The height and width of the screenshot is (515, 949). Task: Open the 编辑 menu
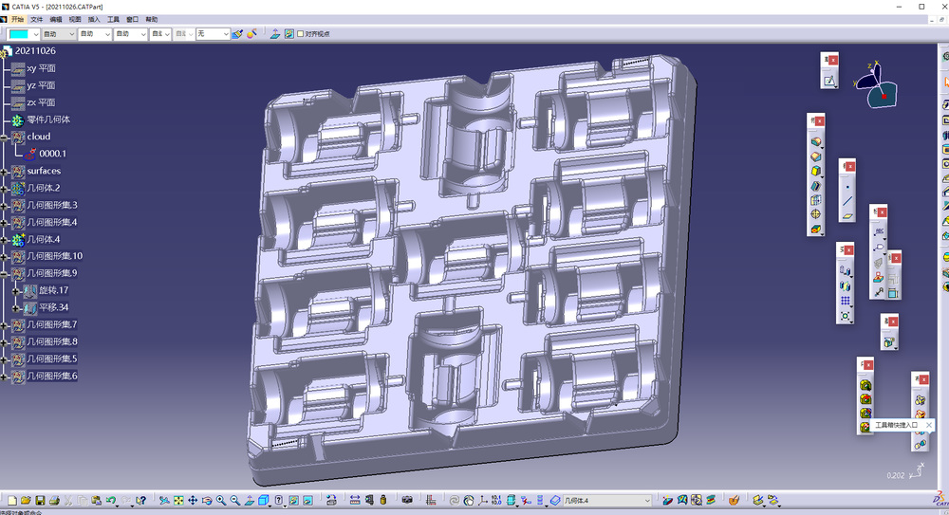56,19
